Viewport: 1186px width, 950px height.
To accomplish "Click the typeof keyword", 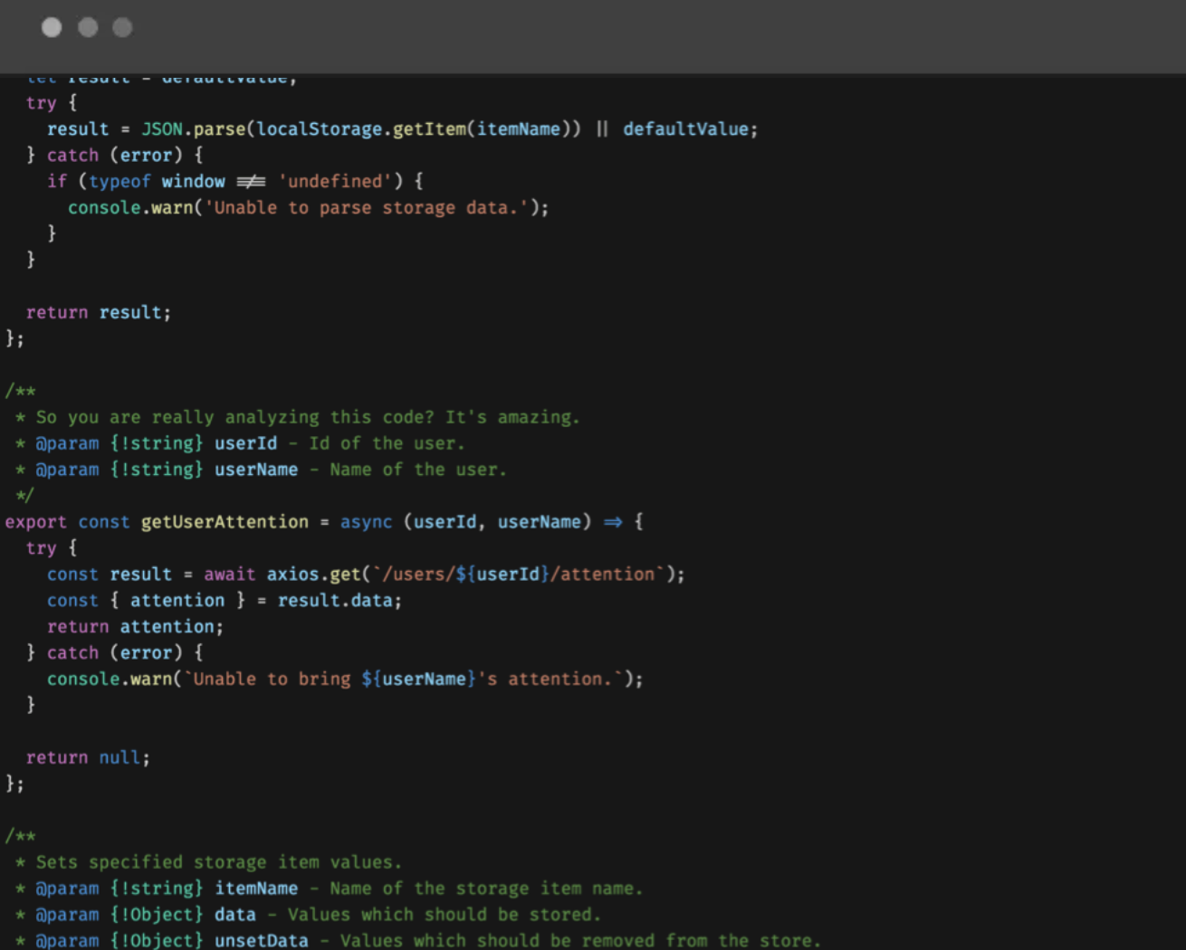I will click(120, 182).
